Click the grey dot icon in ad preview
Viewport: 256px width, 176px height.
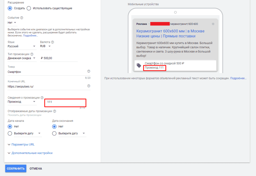[213, 24]
